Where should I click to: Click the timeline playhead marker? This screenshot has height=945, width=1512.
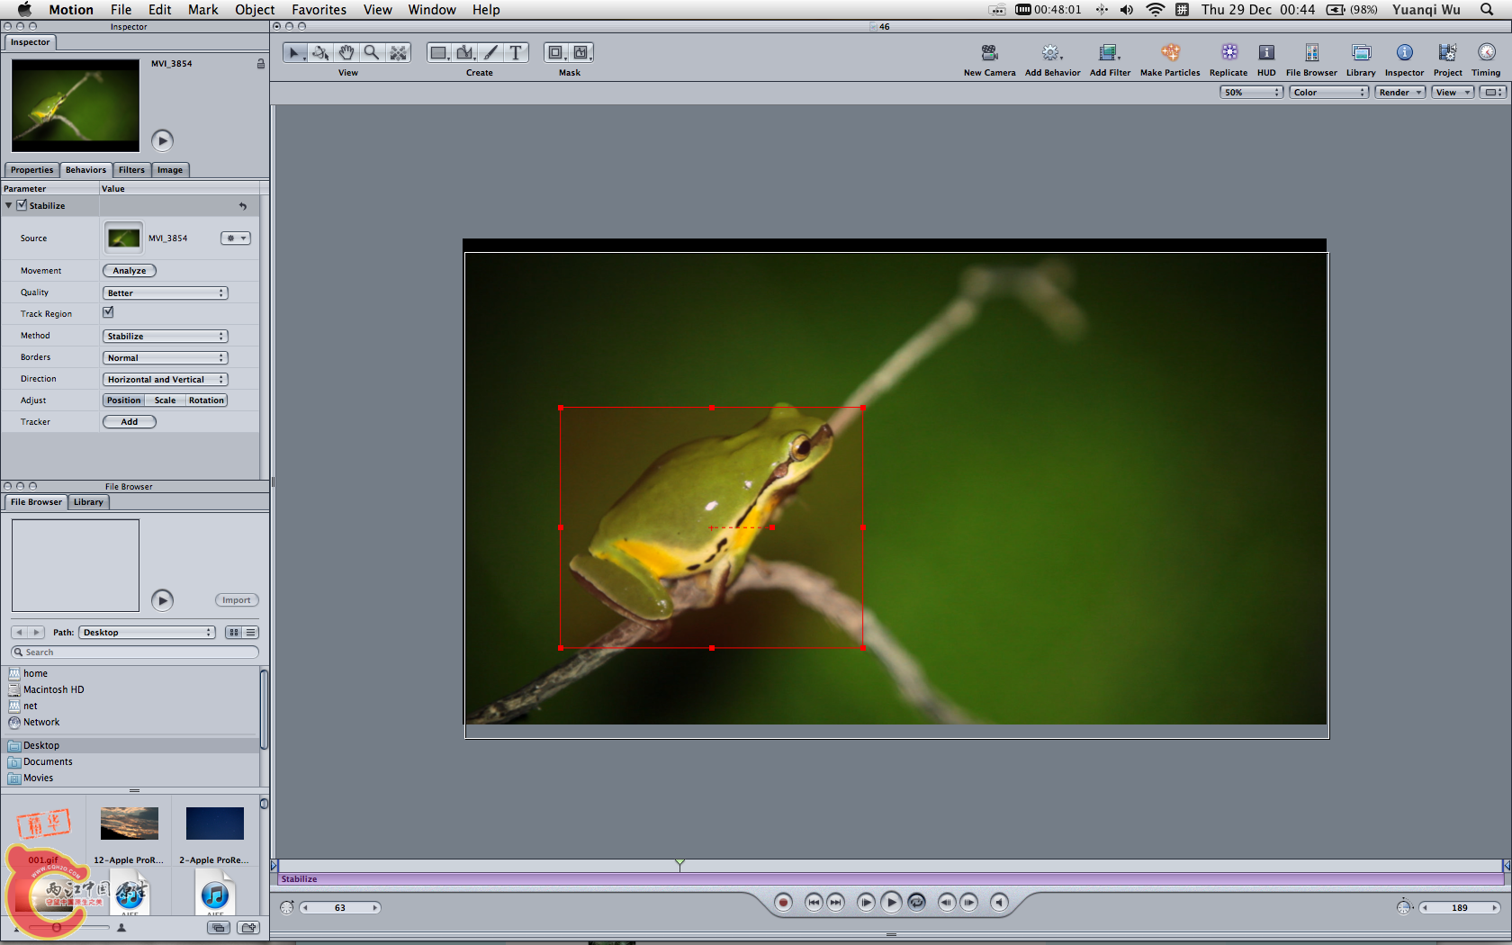click(679, 865)
